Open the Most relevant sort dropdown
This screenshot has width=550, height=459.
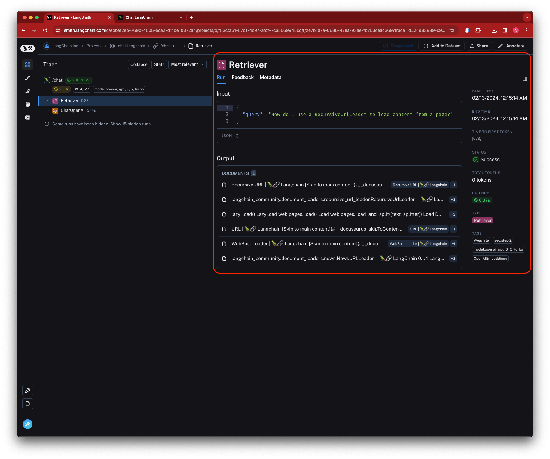click(x=188, y=64)
